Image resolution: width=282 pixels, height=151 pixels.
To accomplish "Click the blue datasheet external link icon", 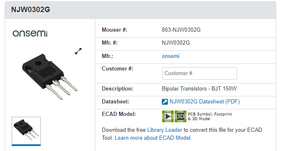I will click(x=165, y=102).
